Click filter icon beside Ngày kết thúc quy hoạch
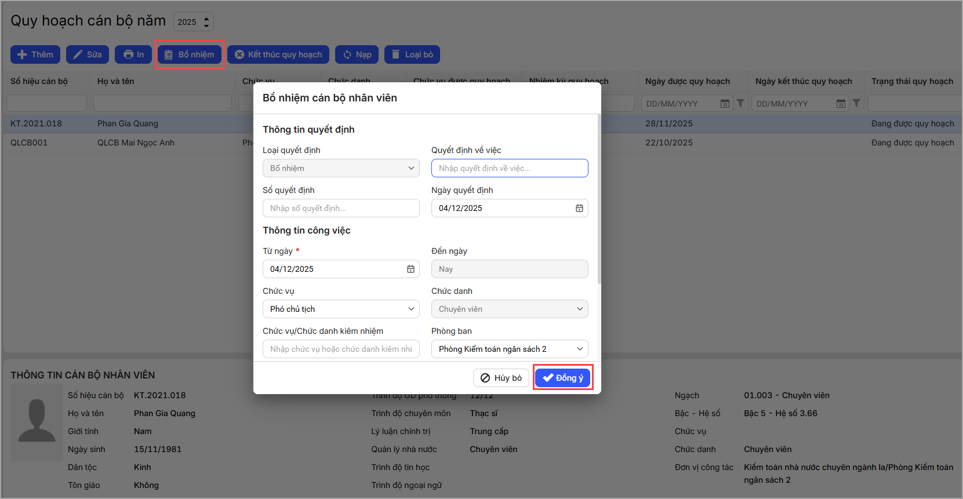This screenshot has width=963, height=499. pyautogui.click(x=856, y=103)
